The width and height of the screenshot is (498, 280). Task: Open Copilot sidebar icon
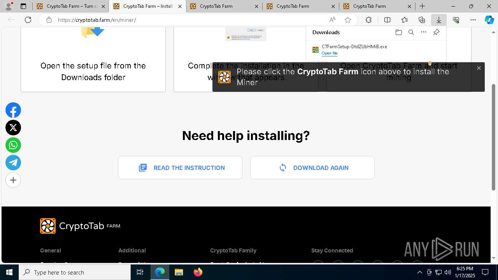(489, 20)
